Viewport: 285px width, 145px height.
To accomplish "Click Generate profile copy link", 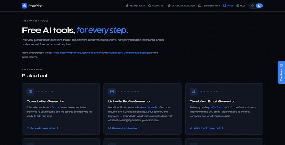I will (124, 128).
